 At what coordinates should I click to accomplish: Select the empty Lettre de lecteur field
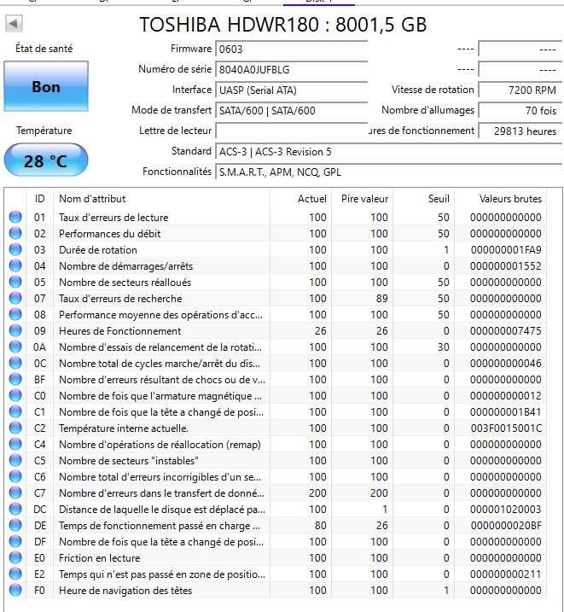291,131
